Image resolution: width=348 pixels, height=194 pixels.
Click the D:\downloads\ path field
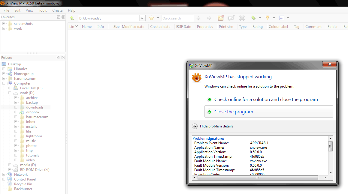tap(109, 18)
